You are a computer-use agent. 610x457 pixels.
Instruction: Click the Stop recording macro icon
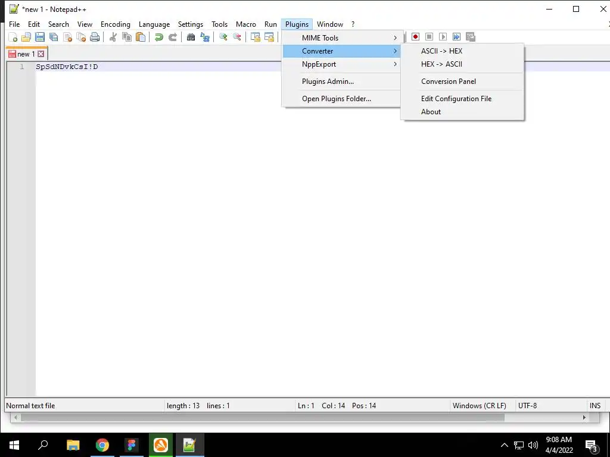[x=429, y=36]
